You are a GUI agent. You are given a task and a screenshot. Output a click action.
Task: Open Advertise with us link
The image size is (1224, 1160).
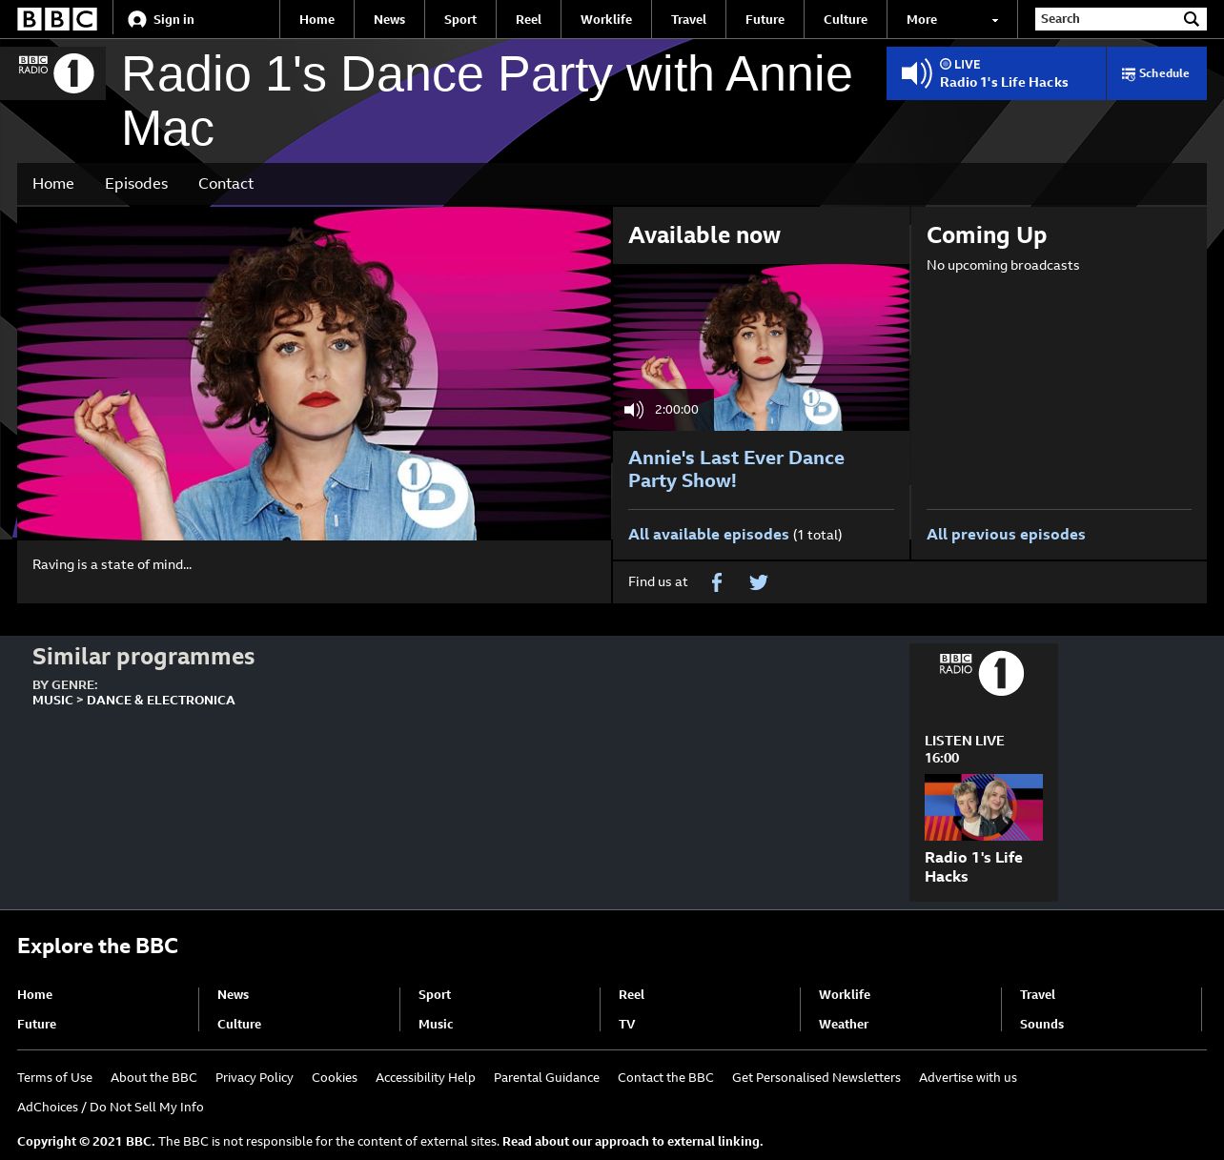point(968,1077)
